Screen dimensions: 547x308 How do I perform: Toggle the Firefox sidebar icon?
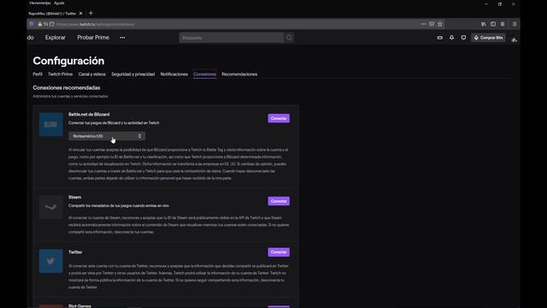(493, 24)
